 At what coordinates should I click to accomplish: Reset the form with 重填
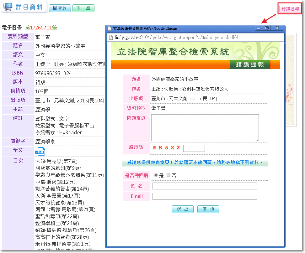[x=208, y=209]
